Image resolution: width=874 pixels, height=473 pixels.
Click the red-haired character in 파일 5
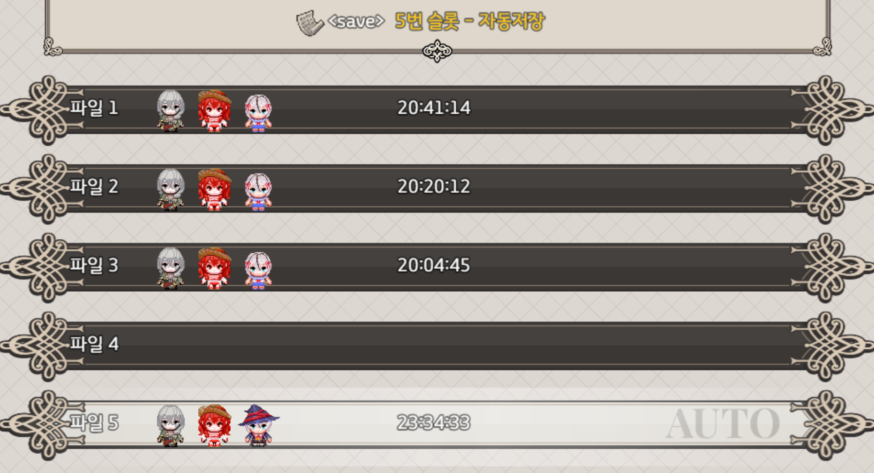tap(214, 425)
